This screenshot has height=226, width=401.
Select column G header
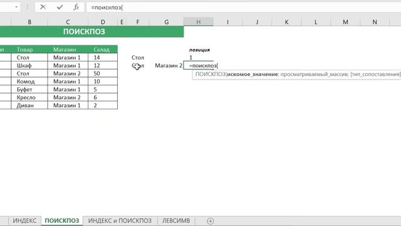click(167, 22)
